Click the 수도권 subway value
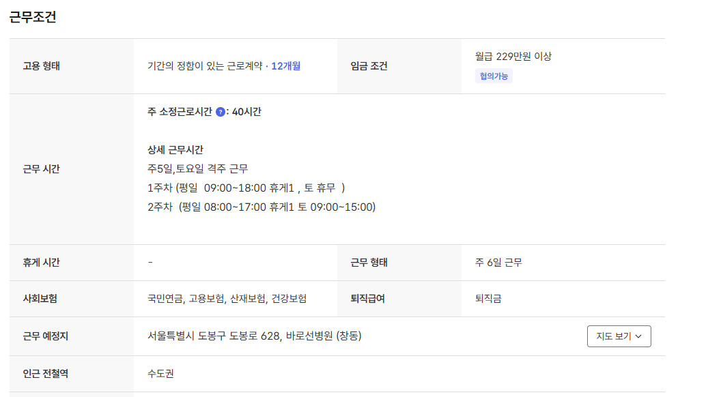Image resolution: width=708 pixels, height=397 pixels. [160, 374]
